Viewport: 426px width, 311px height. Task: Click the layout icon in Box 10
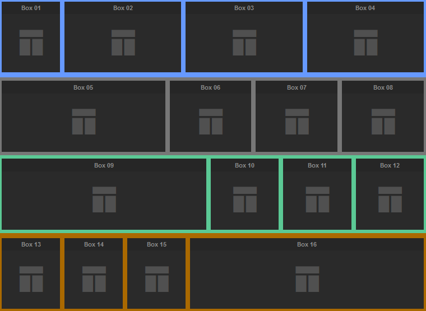[x=245, y=199]
